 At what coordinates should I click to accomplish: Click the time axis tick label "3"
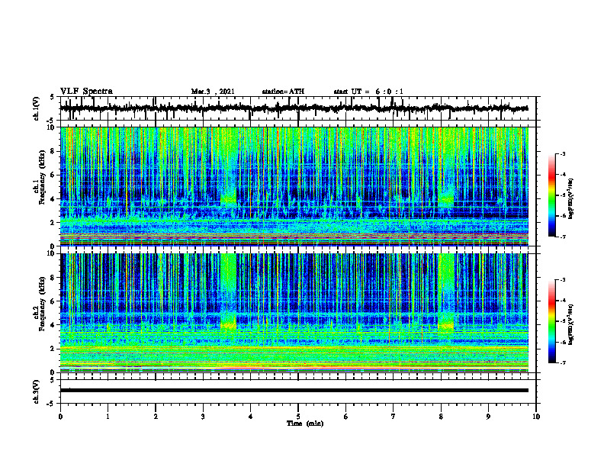point(203,417)
